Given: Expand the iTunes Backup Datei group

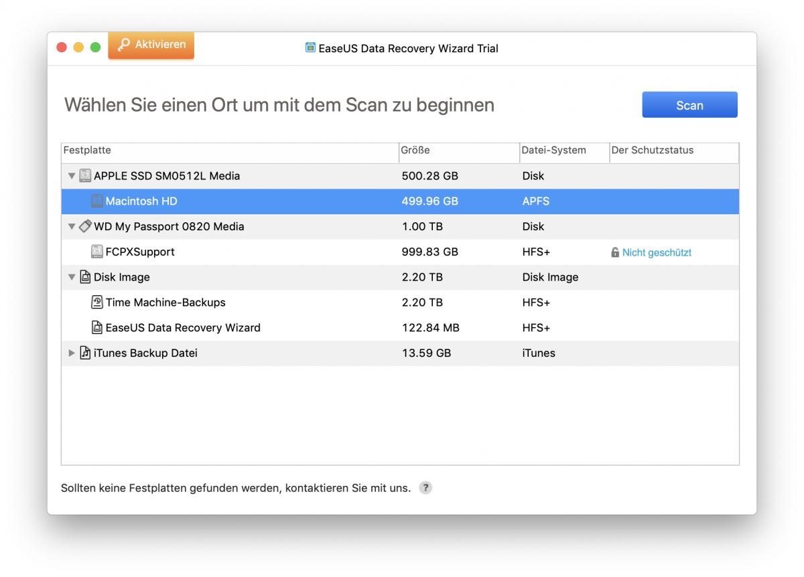Looking at the screenshot, I should pyautogui.click(x=72, y=353).
